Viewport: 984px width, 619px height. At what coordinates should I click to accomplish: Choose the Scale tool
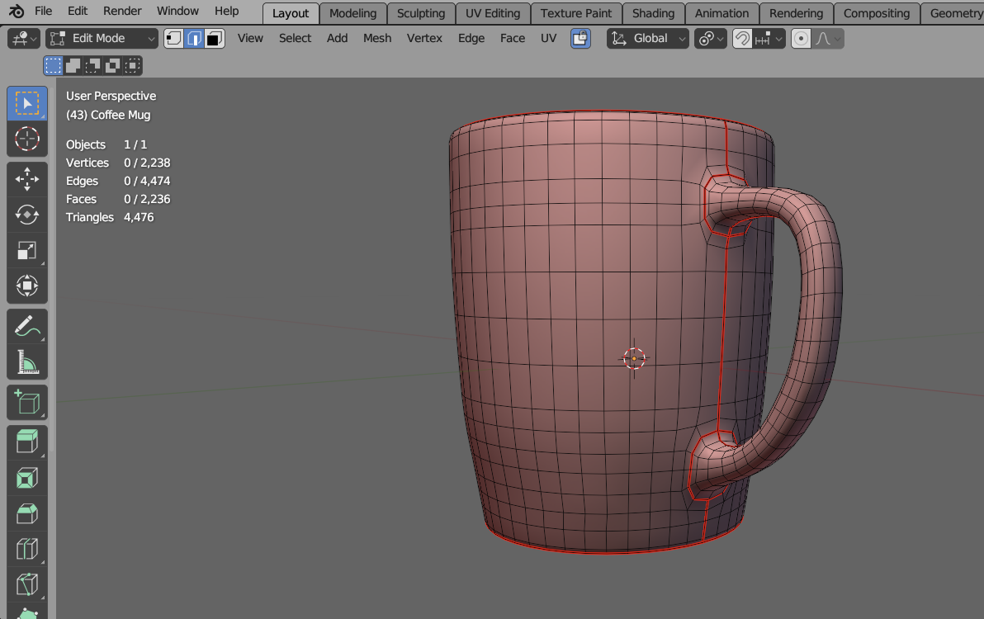(x=27, y=251)
